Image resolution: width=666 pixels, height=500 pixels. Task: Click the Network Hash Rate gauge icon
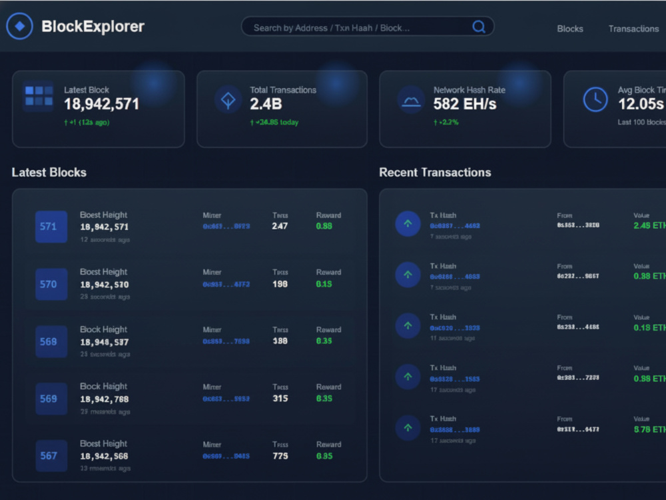(411, 101)
